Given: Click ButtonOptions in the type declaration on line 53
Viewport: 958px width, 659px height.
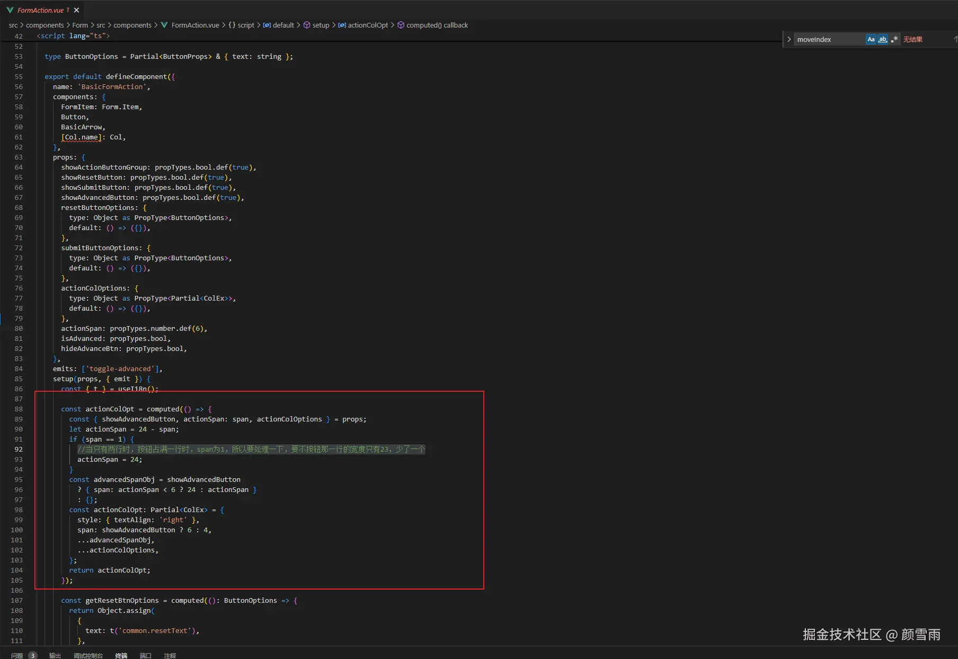Looking at the screenshot, I should (x=92, y=56).
